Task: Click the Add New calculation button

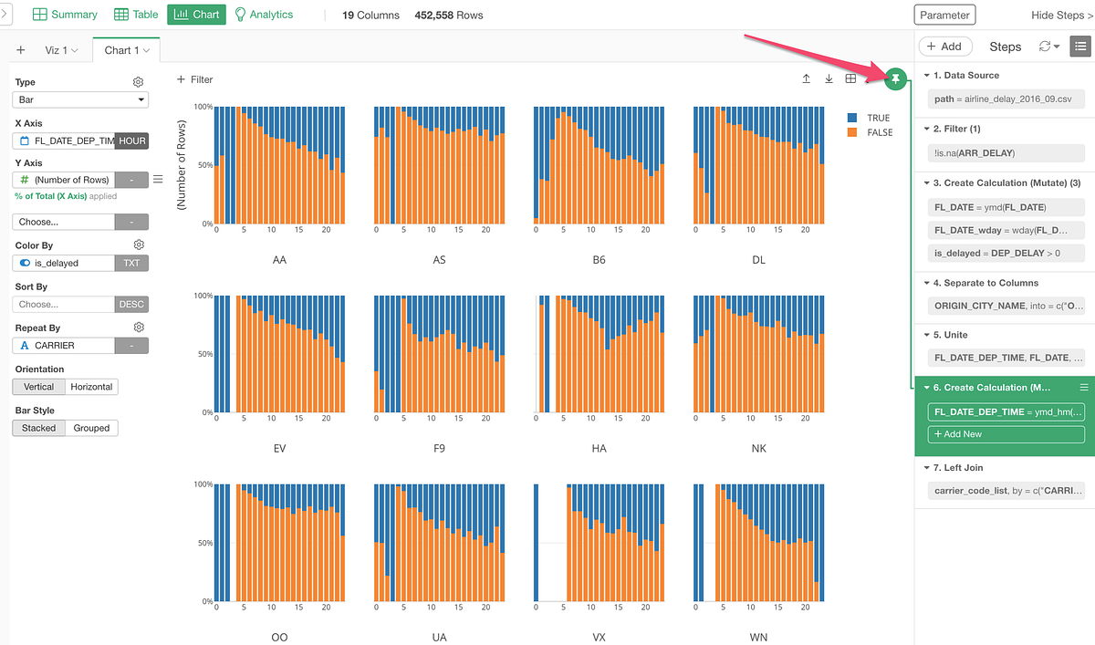Action: [x=1006, y=433]
